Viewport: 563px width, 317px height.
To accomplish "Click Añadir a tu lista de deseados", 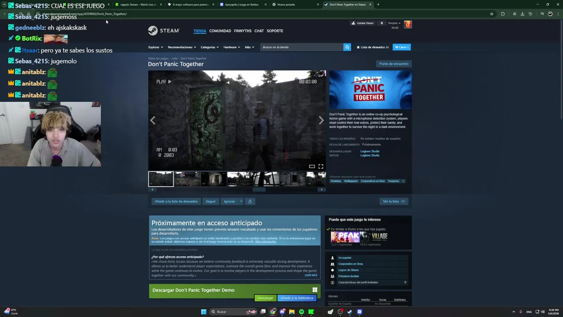I will (x=176, y=201).
